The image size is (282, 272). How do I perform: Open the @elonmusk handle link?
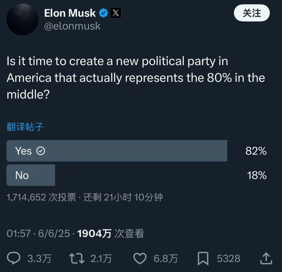click(x=72, y=26)
